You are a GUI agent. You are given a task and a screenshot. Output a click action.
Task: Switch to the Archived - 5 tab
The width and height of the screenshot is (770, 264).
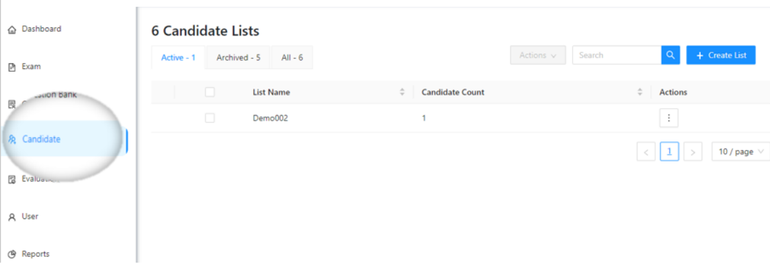coord(238,58)
